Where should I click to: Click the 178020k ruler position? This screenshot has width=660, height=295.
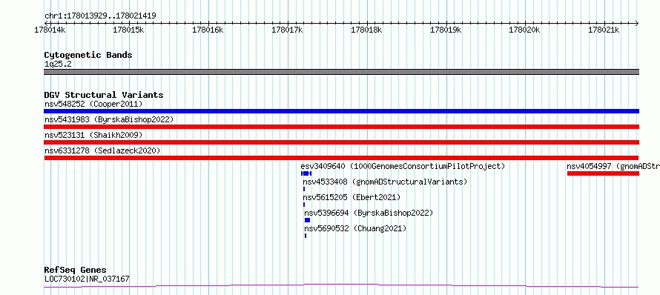pyautogui.click(x=525, y=30)
